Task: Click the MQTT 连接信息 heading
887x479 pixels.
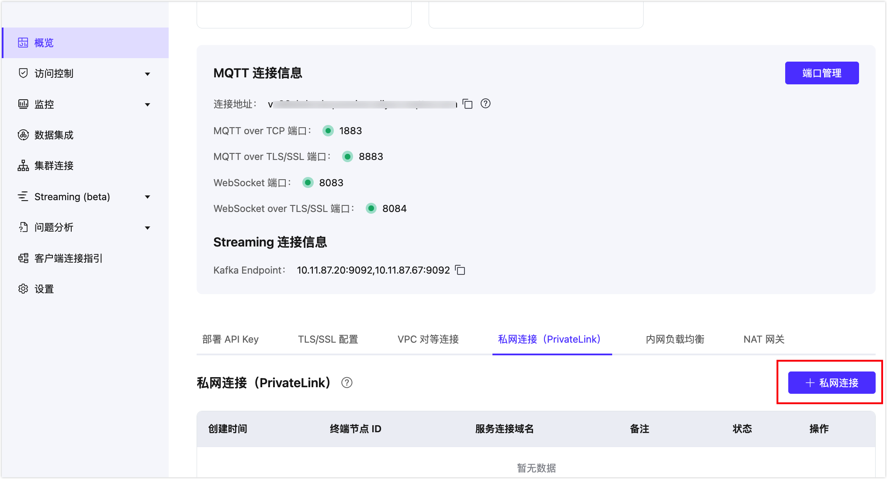Action: pos(258,73)
